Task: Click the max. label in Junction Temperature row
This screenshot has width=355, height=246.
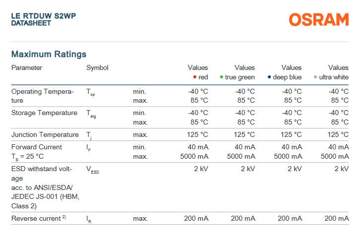Action: tap(140, 135)
